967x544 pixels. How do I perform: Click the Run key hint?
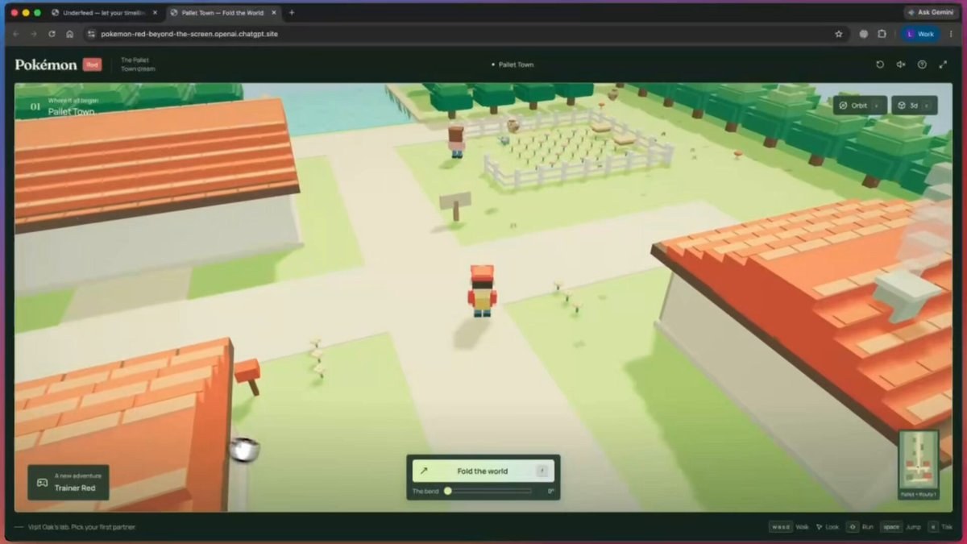point(861,527)
